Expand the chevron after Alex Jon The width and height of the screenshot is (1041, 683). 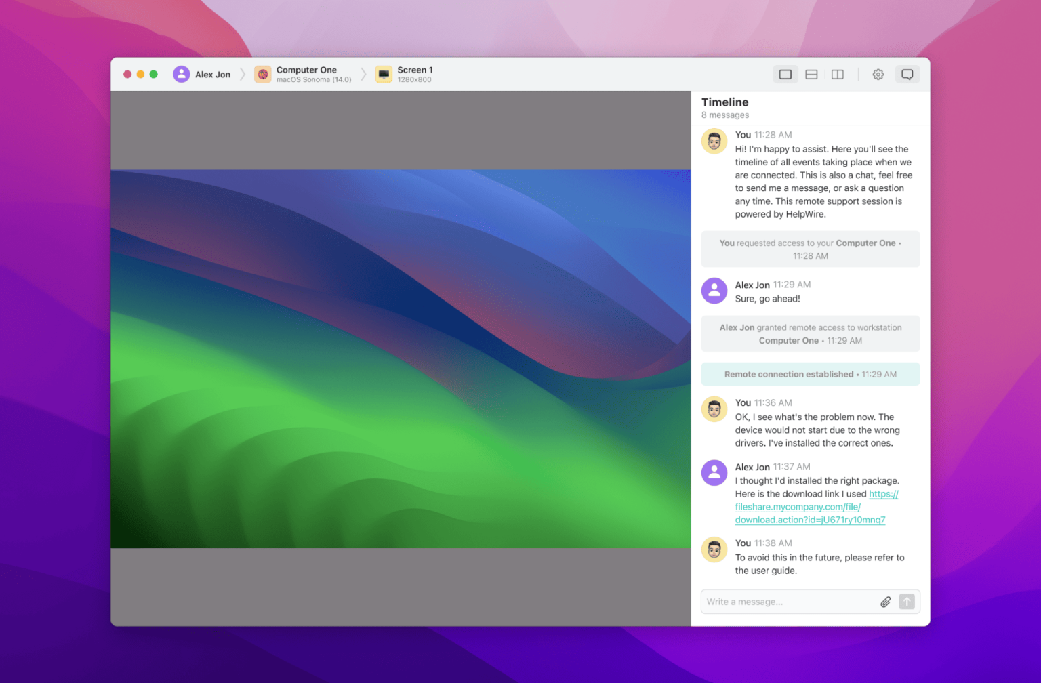pos(243,74)
